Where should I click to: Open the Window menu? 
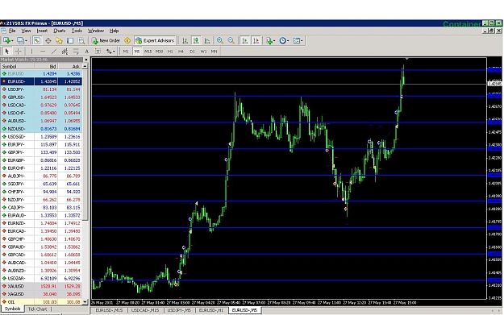tap(96, 31)
